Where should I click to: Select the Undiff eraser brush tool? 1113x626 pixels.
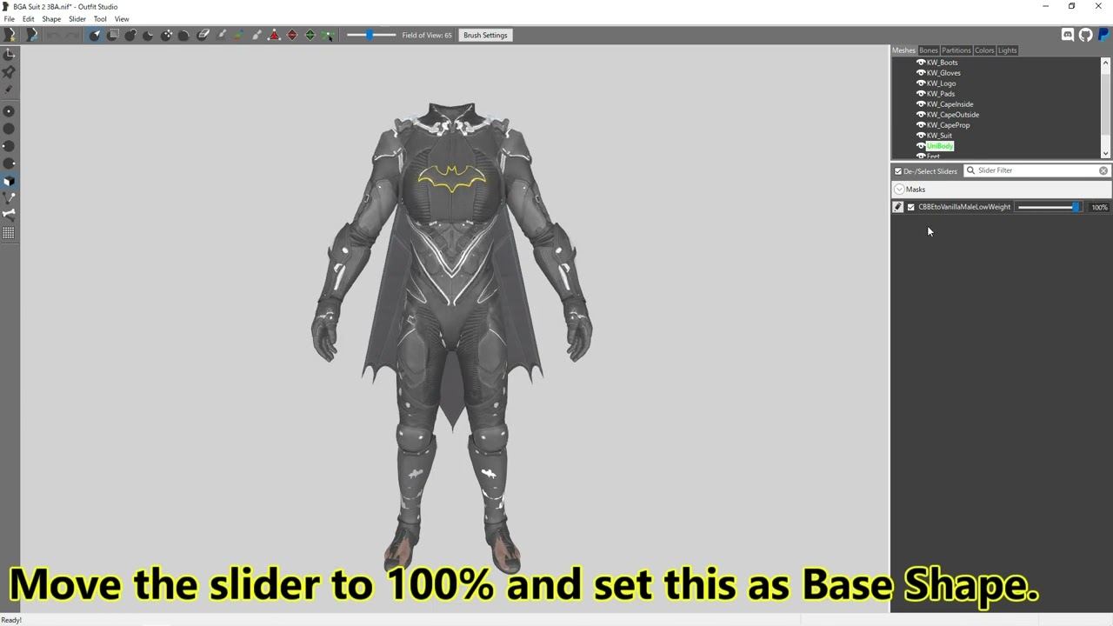tap(203, 35)
